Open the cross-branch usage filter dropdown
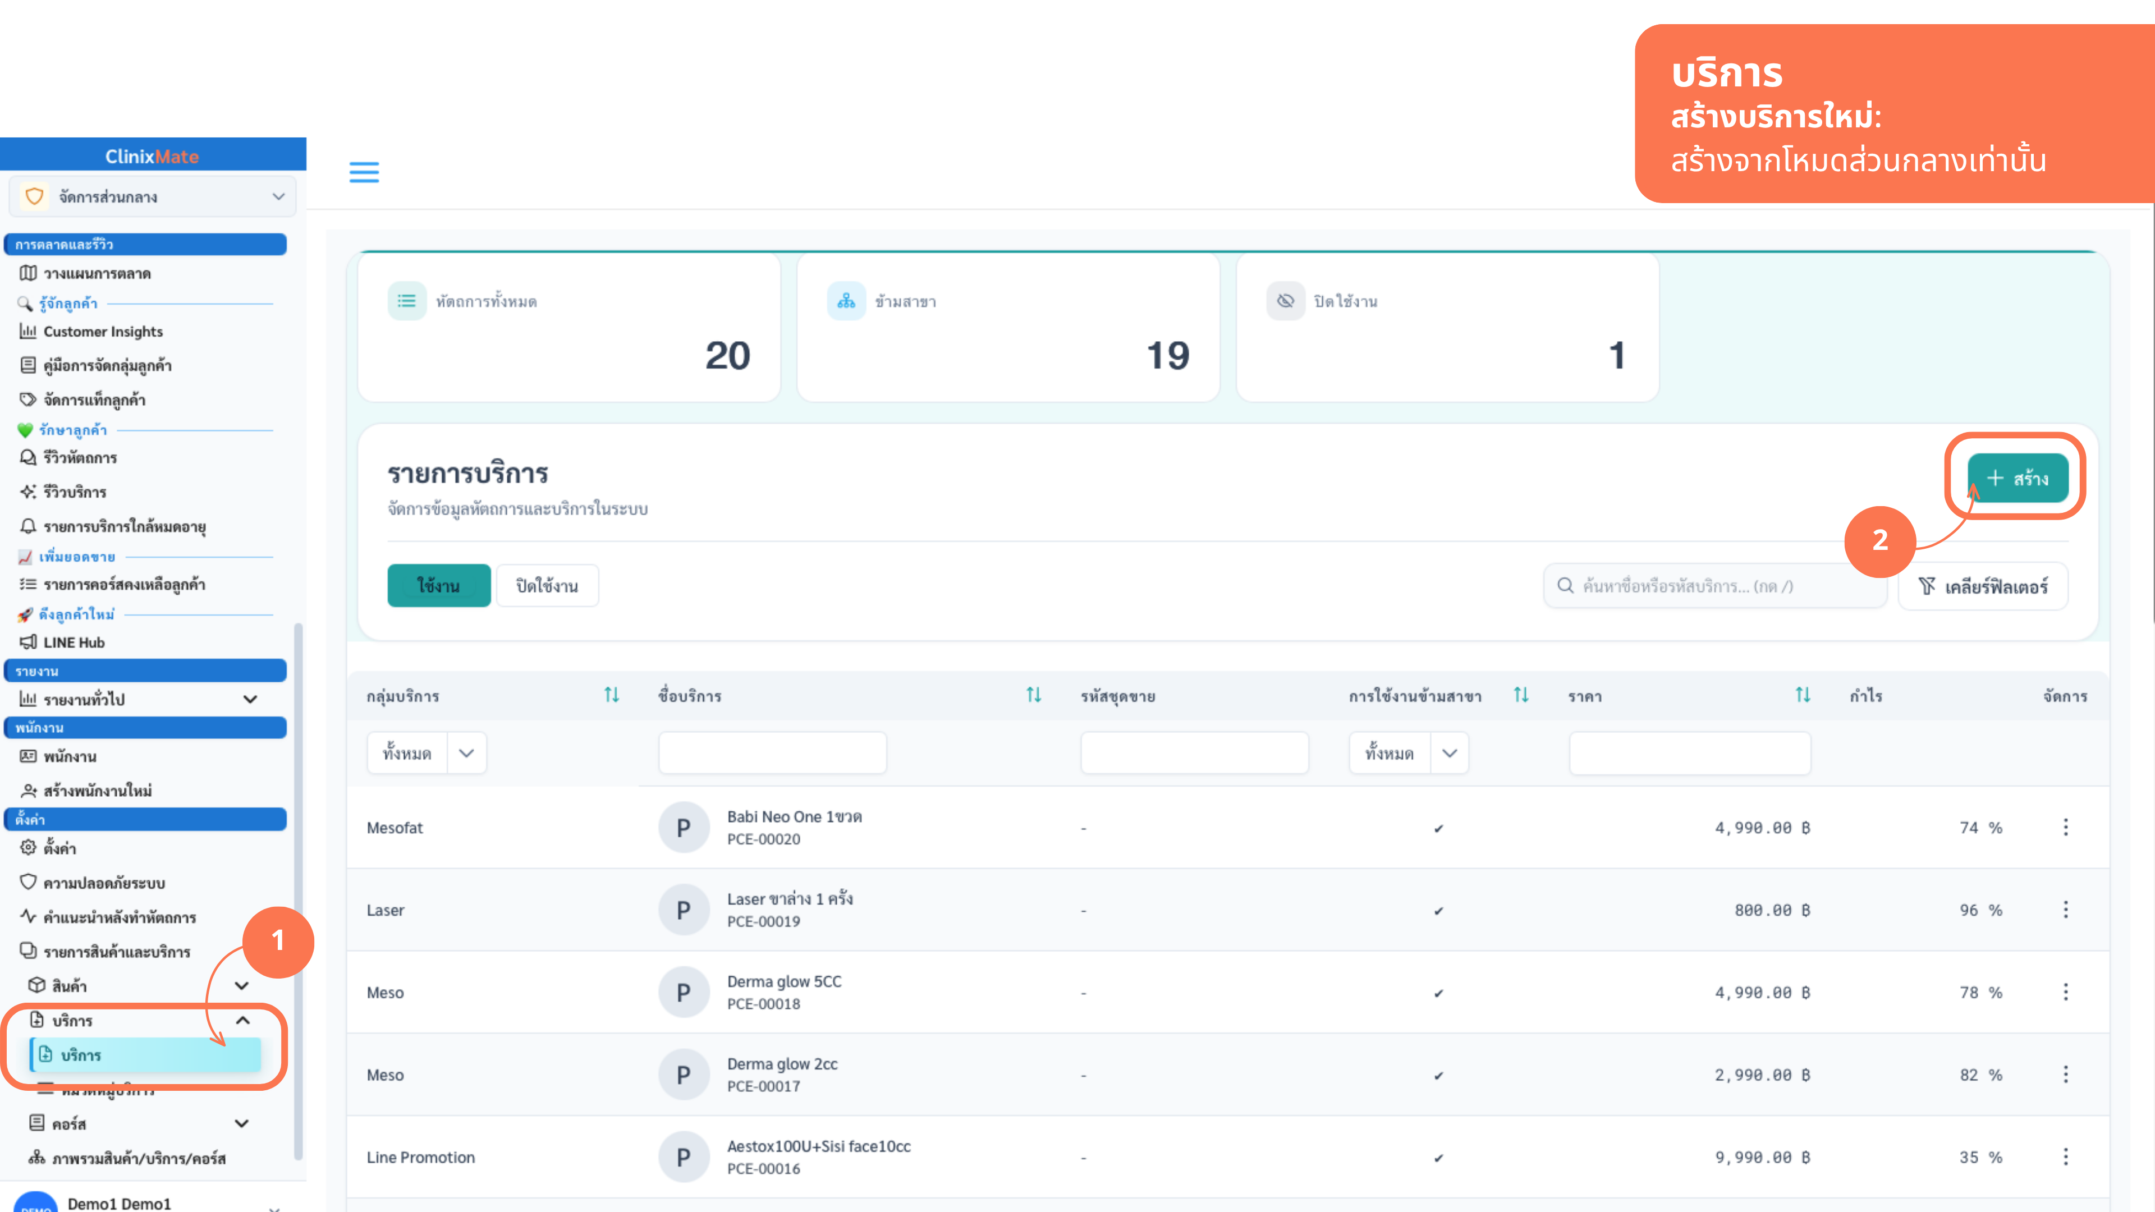This screenshot has height=1212, width=2155. coord(1409,753)
